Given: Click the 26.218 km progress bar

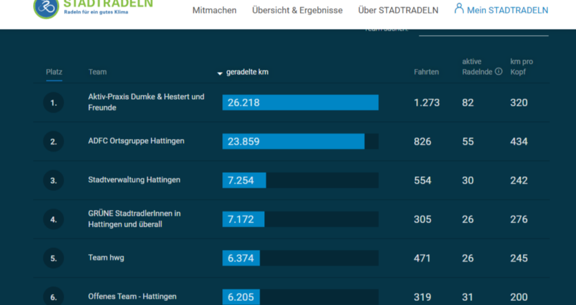Looking at the screenshot, I should [300, 102].
